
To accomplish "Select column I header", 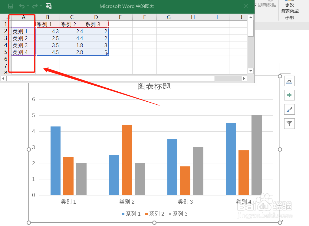I will click(217, 17).
